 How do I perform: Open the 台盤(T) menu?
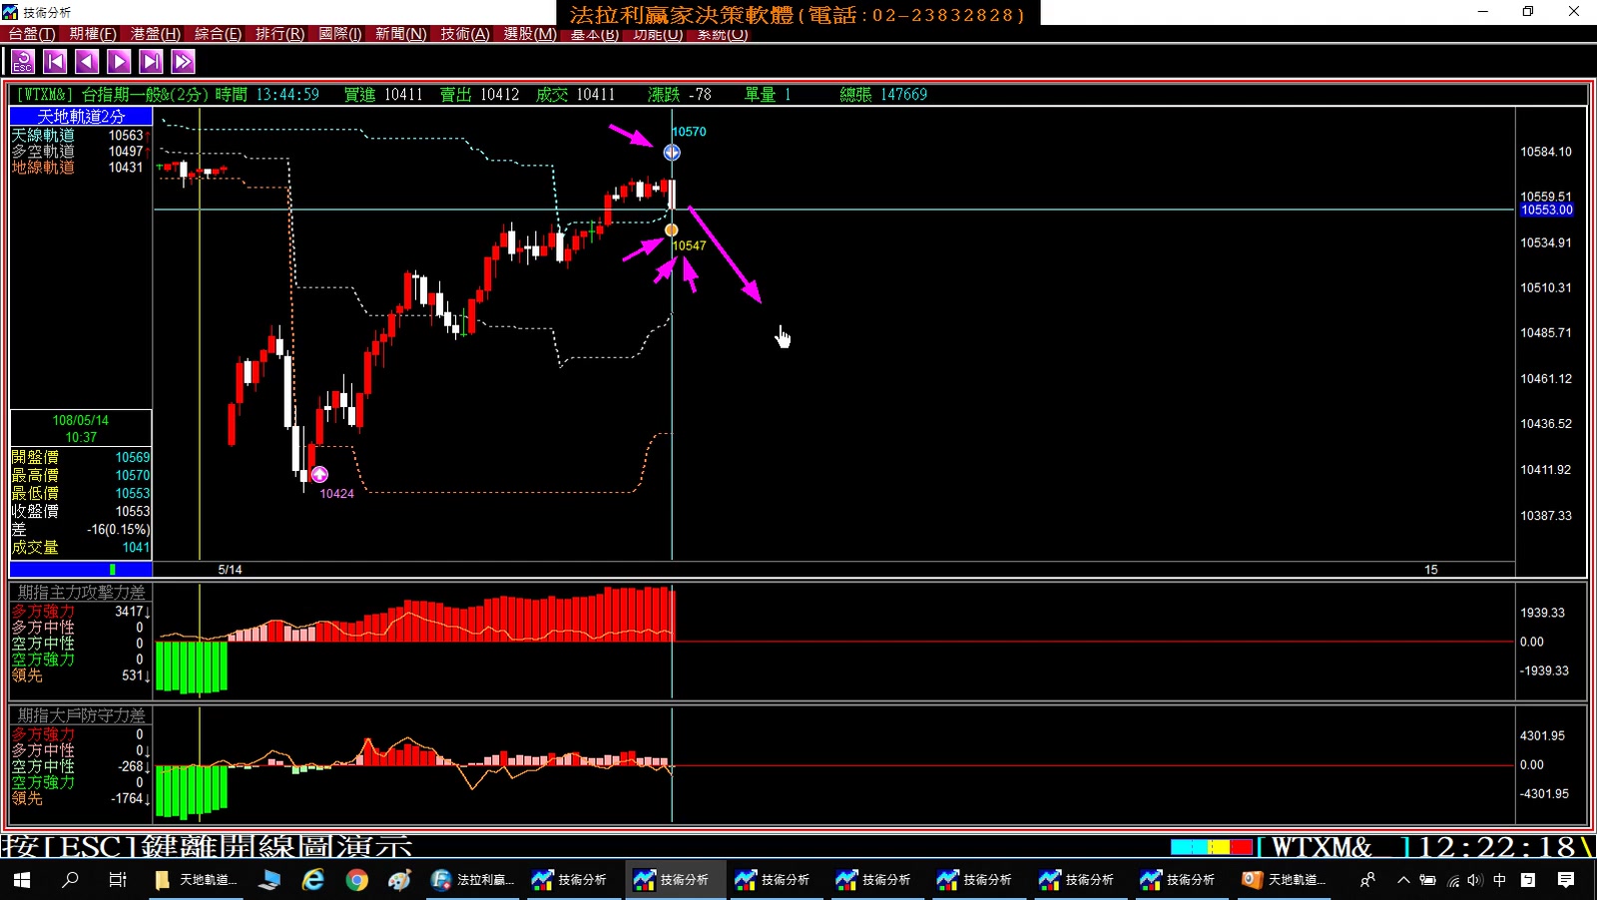pyautogui.click(x=32, y=34)
